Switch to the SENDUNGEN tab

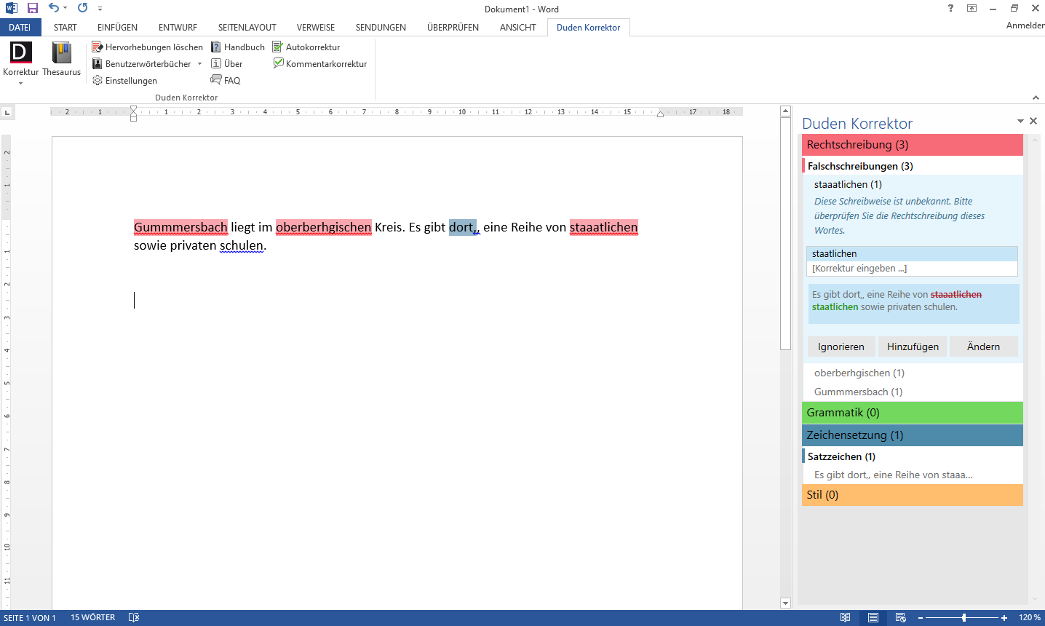pos(381,28)
